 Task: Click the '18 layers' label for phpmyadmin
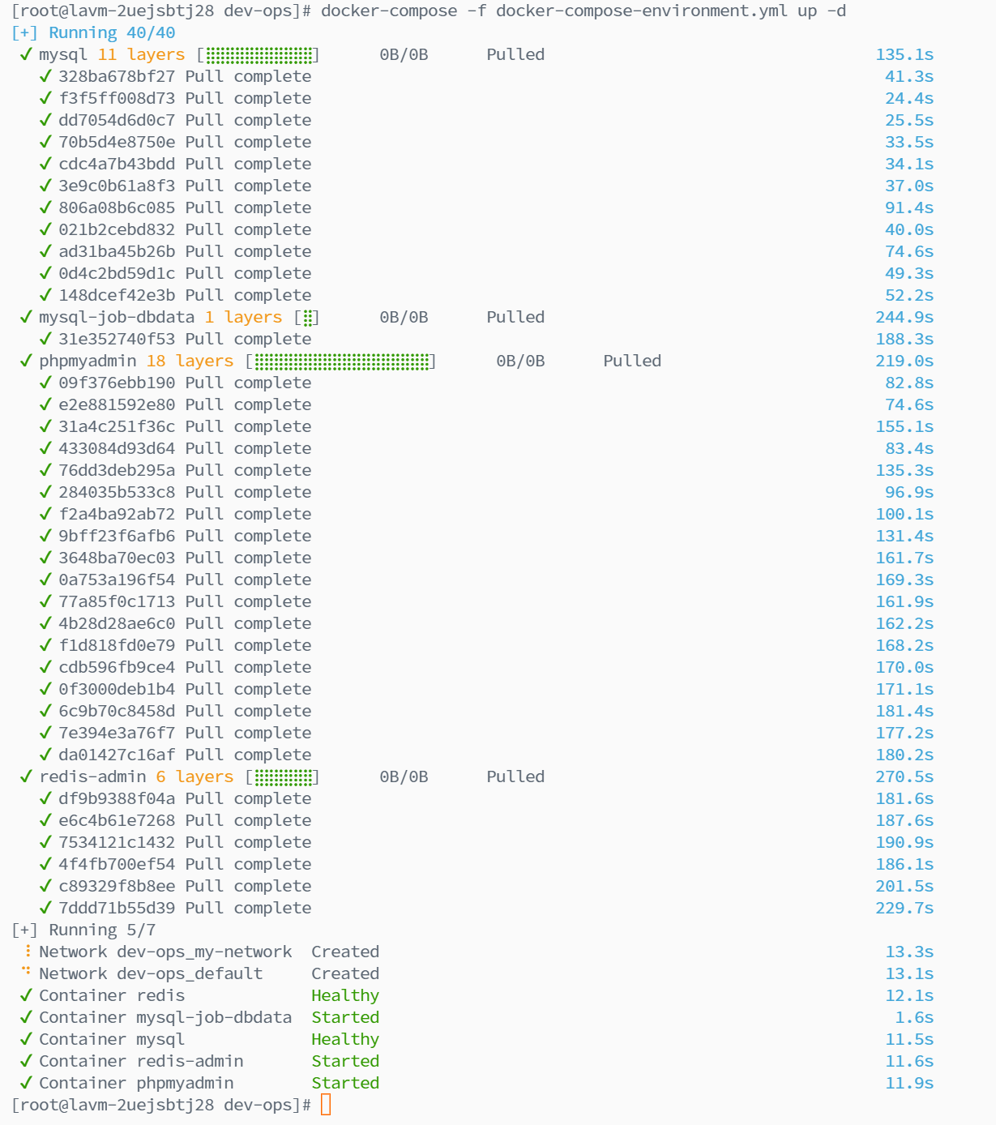point(190,361)
